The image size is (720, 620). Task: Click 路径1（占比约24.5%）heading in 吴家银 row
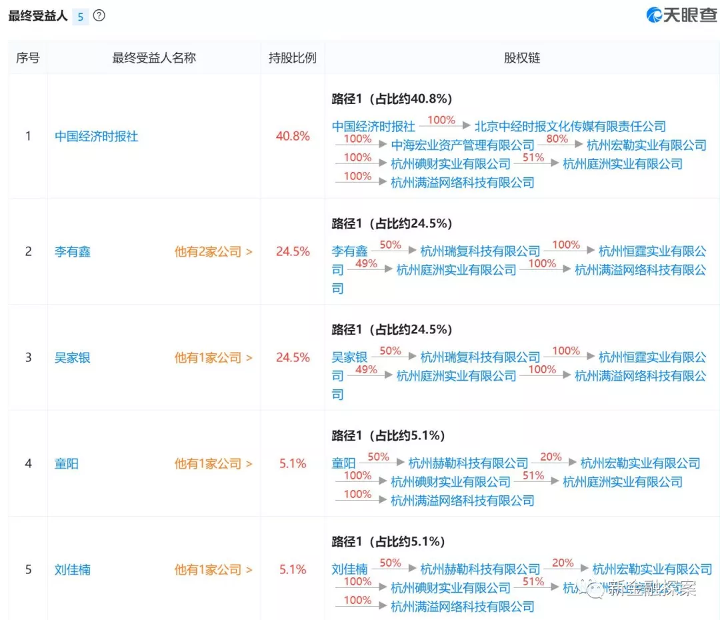click(392, 330)
